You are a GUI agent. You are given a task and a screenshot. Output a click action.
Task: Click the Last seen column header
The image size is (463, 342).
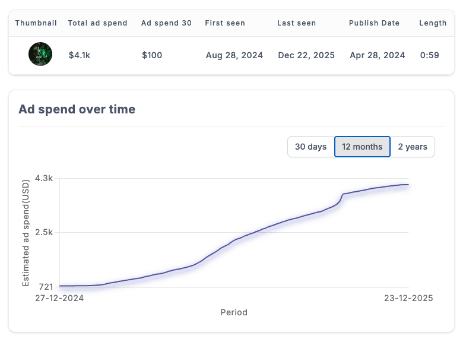296,23
